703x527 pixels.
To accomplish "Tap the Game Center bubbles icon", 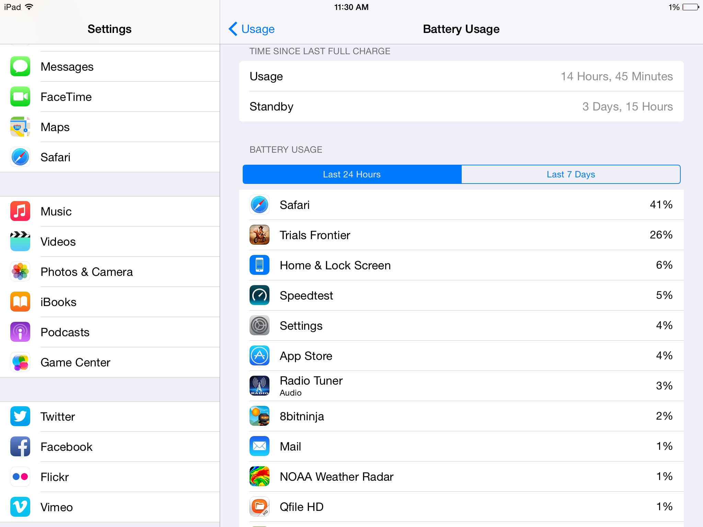I will tap(20, 362).
